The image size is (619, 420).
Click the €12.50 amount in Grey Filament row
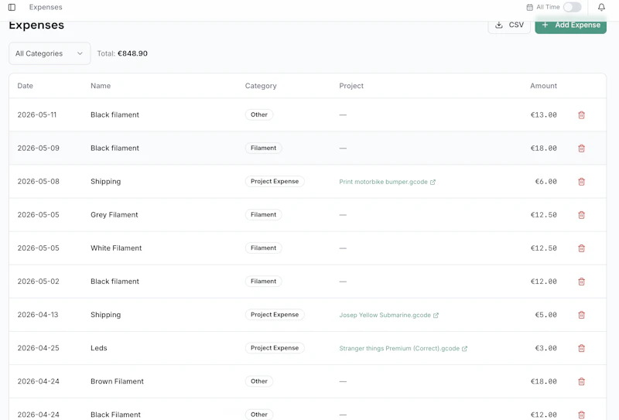(544, 215)
